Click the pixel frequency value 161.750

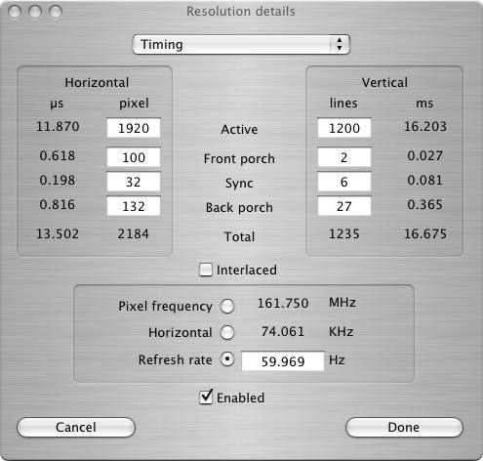283,303
